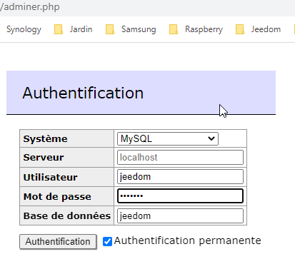
Task: Expand the Système MySQL dropdown
Action: (168, 138)
